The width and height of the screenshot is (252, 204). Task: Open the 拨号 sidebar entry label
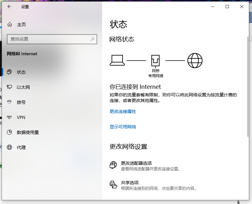pos(21,102)
